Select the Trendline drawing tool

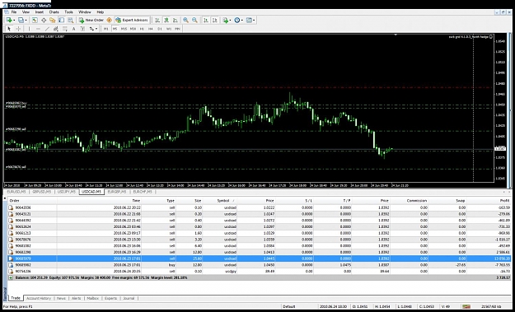point(47,29)
